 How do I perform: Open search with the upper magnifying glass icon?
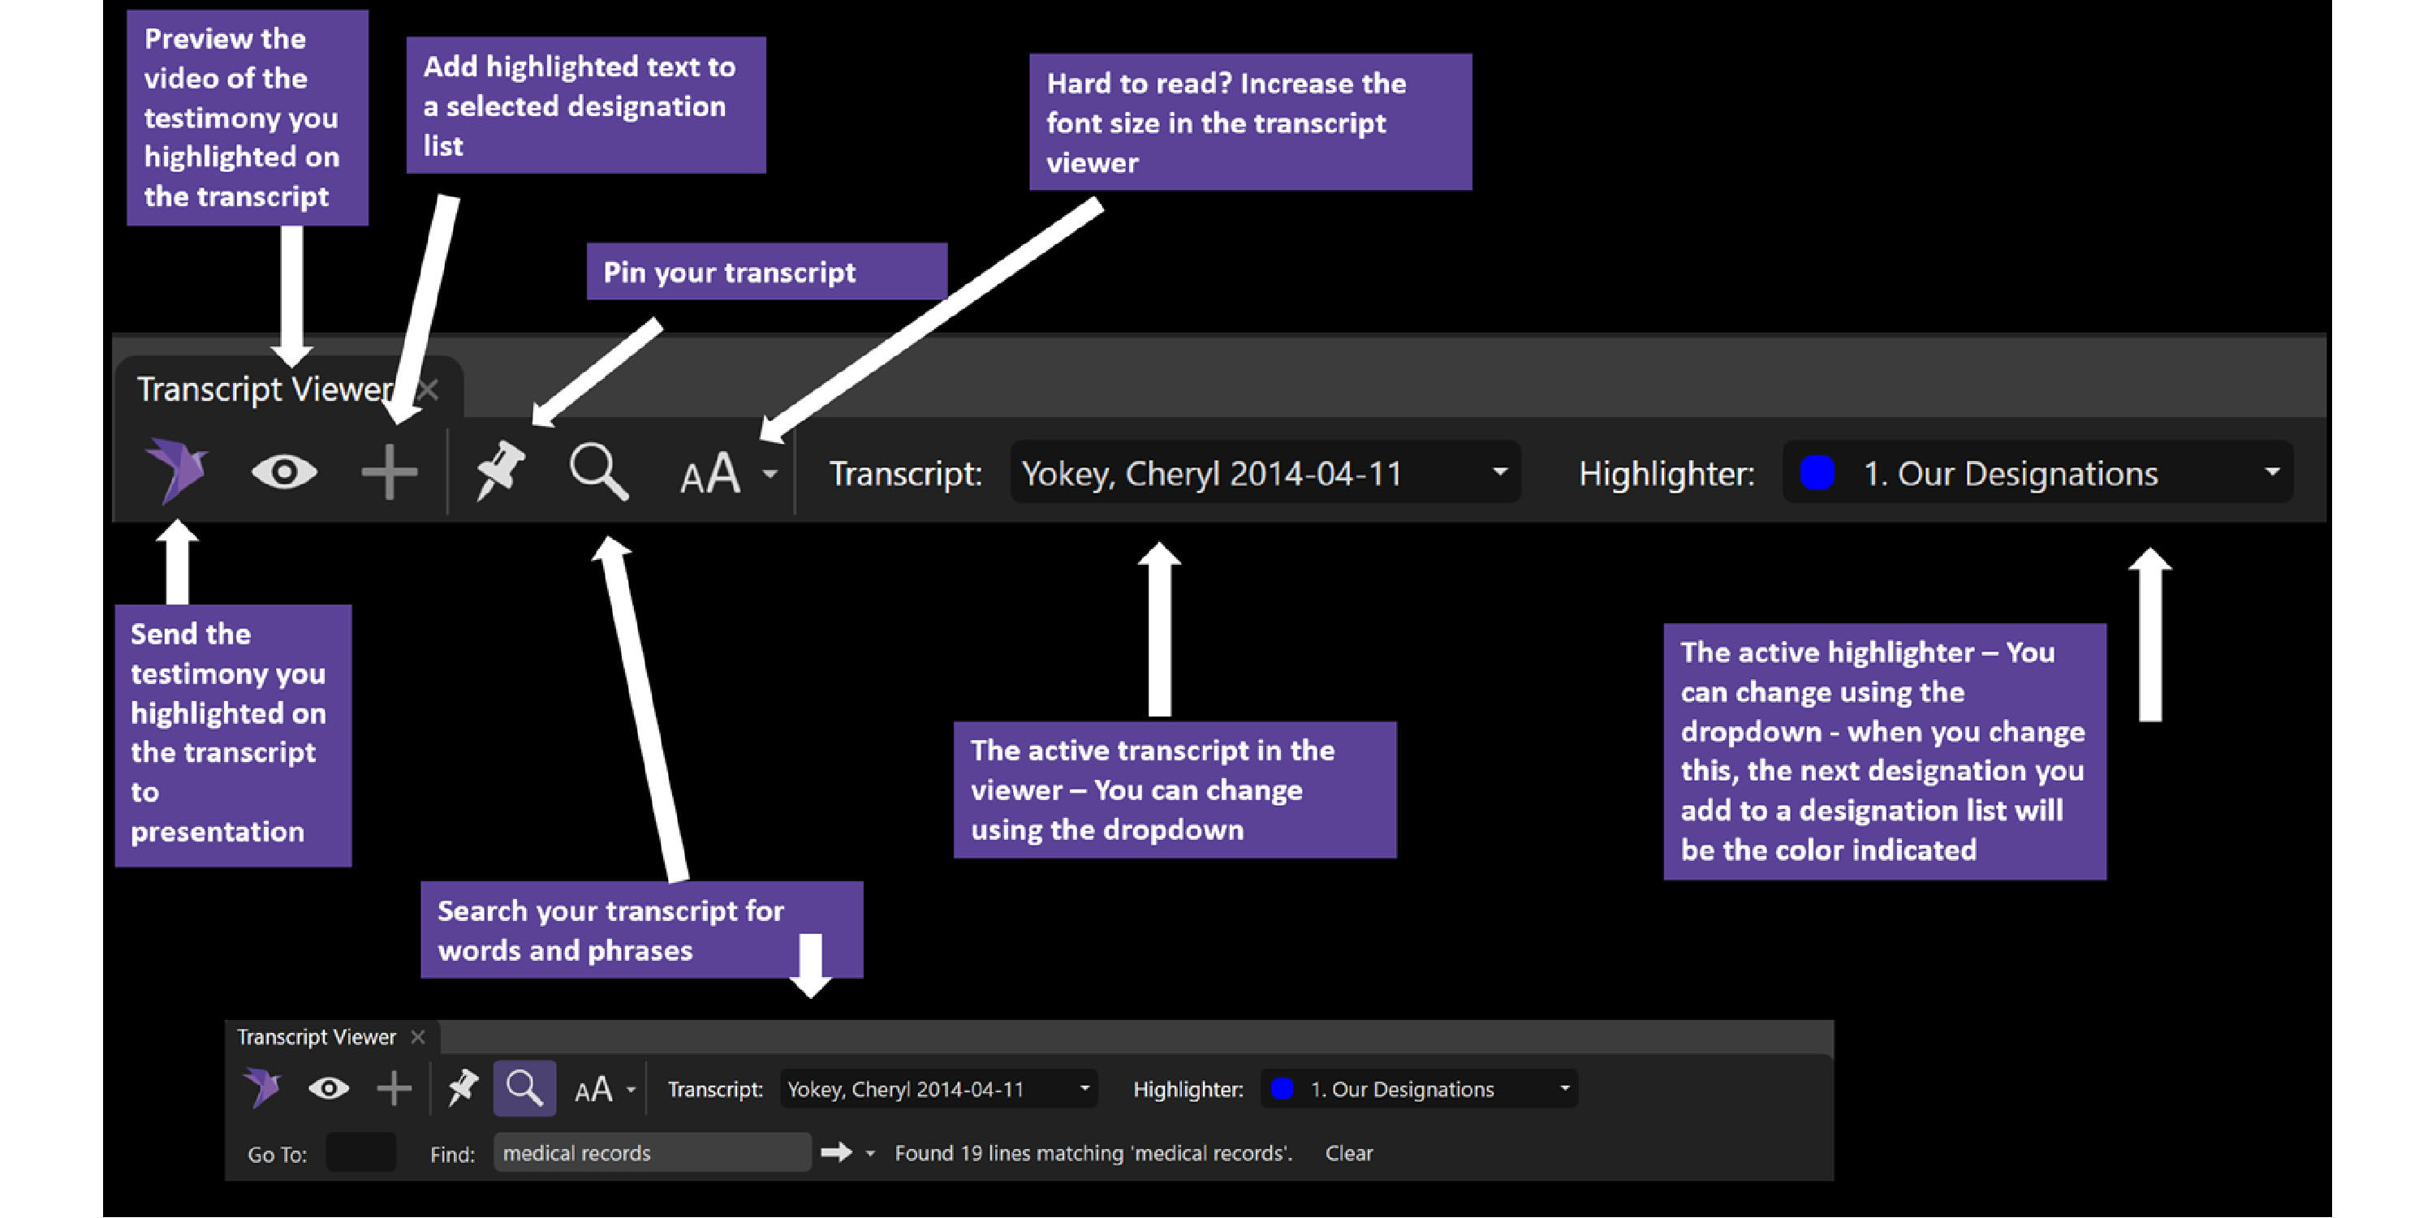pyautogui.click(x=598, y=471)
